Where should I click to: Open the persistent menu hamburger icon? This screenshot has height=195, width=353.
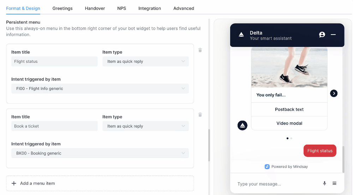pos(334,183)
